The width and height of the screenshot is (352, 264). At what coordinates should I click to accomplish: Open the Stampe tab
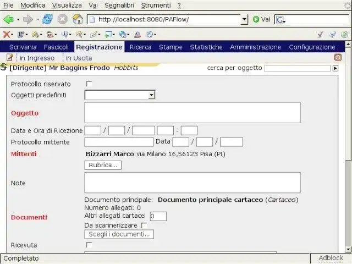coord(170,47)
